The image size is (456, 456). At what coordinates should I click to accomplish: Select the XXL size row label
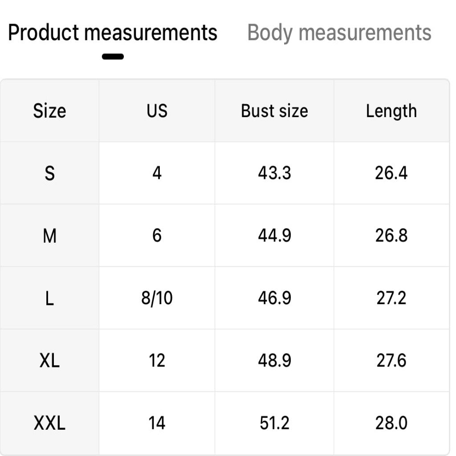(x=49, y=423)
